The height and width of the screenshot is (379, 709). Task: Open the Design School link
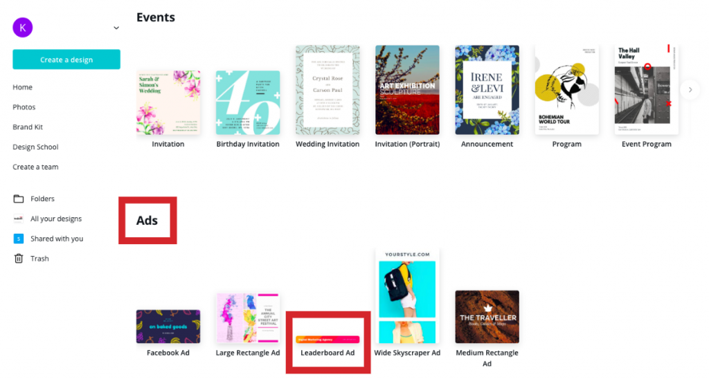(x=35, y=147)
